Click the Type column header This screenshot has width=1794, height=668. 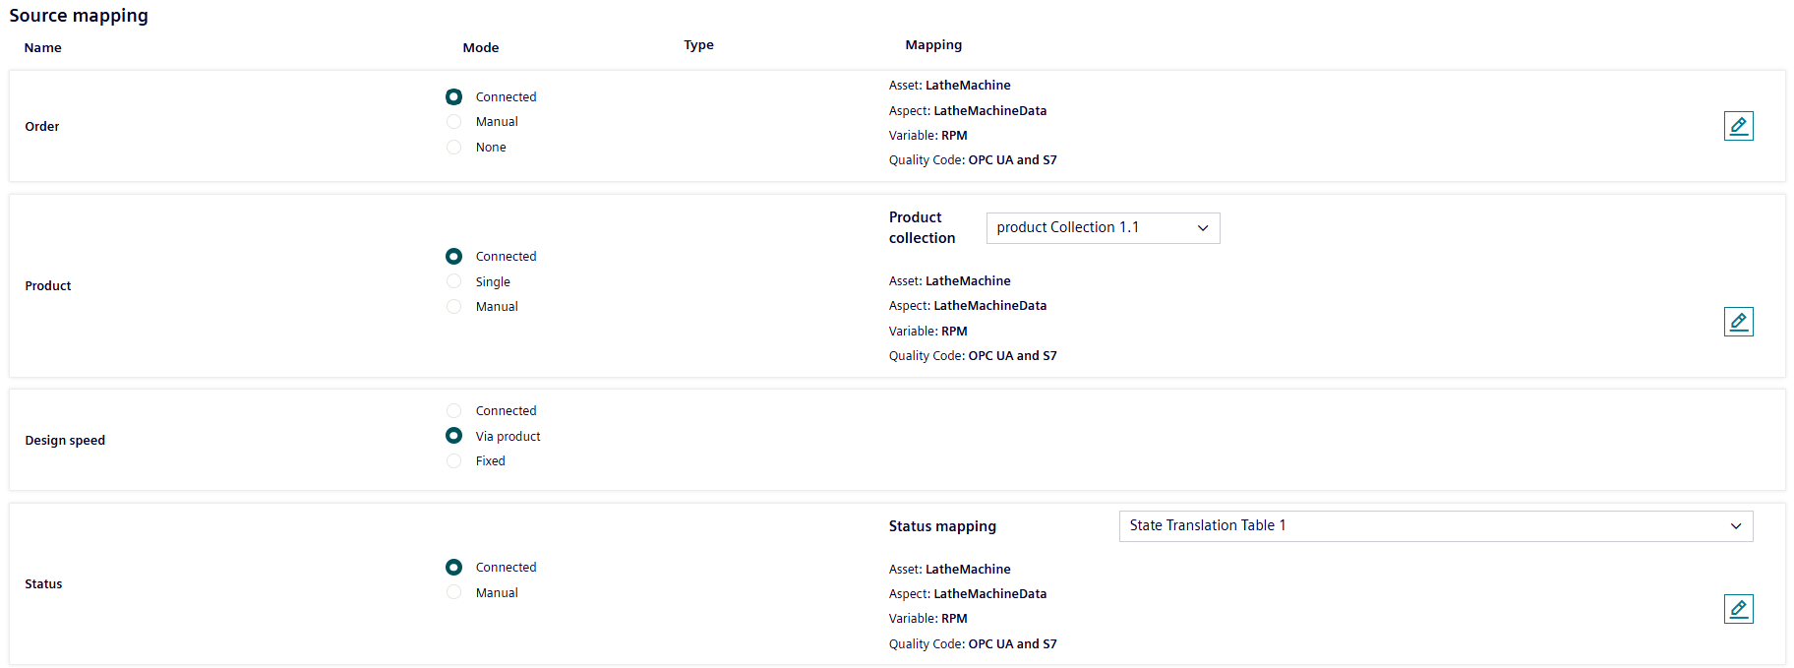click(x=699, y=45)
